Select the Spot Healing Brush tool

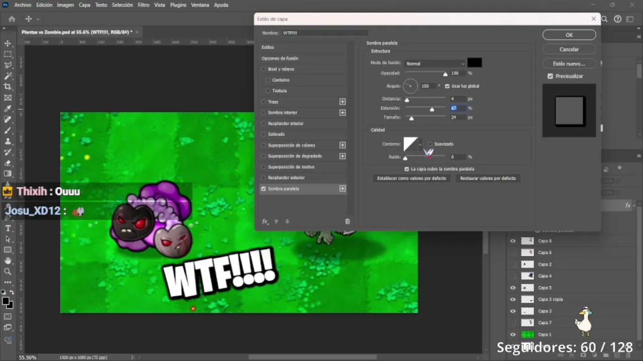coord(8,119)
